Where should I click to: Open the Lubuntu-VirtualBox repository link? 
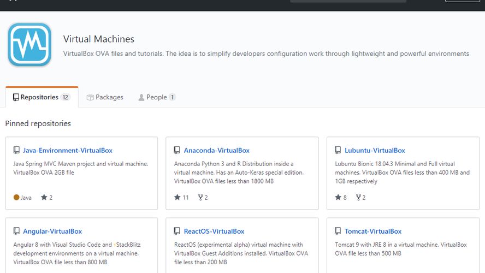click(375, 150)
